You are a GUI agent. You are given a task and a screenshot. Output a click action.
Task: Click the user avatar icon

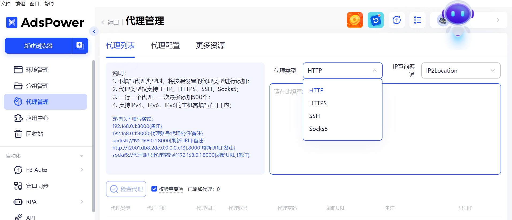(442, 20)
